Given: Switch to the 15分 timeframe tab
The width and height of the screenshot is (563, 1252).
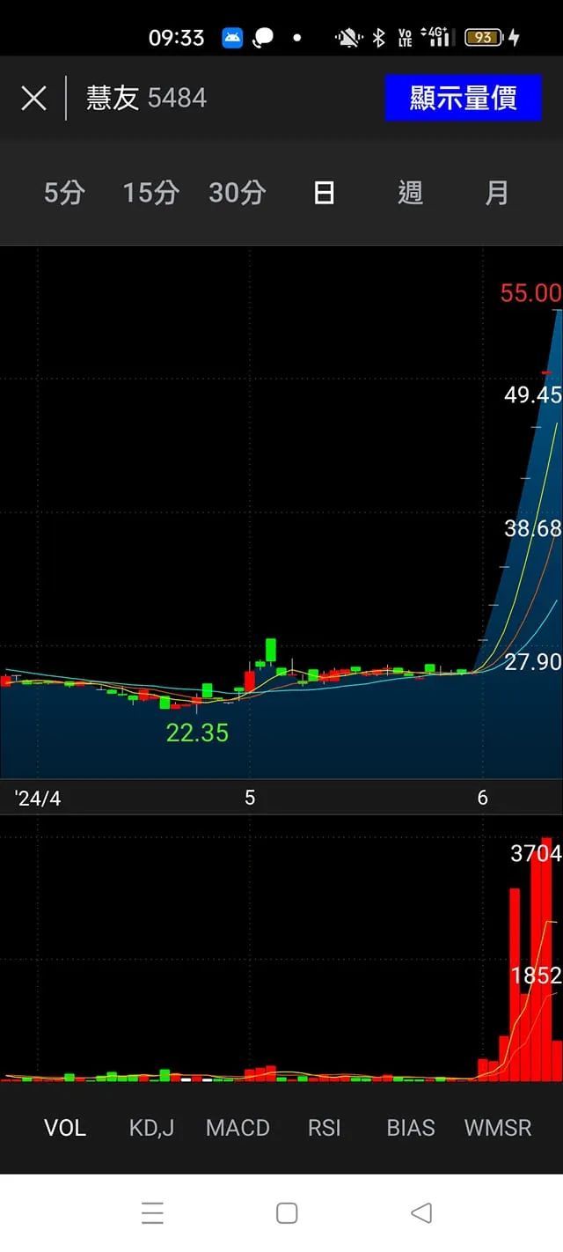Looking at the screenshot, I should (x=150, y=192).
